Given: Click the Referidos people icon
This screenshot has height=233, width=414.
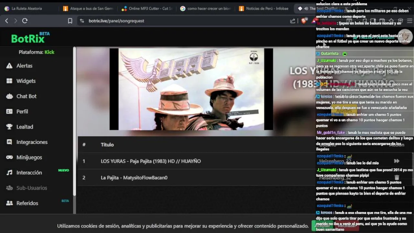Looking at the screenshot, I should click(x=9, y=203).
